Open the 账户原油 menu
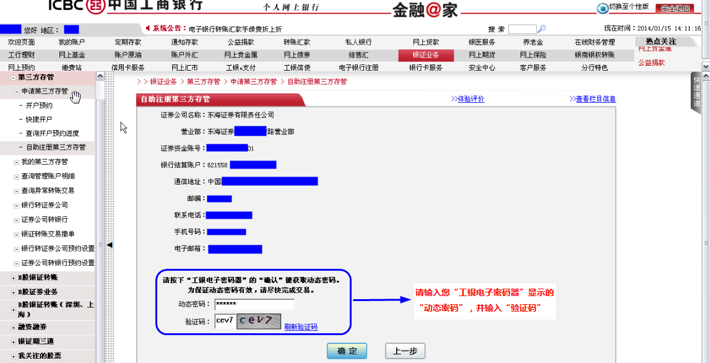The width and height of the screenshot is (710, 363). coord(128,55)
